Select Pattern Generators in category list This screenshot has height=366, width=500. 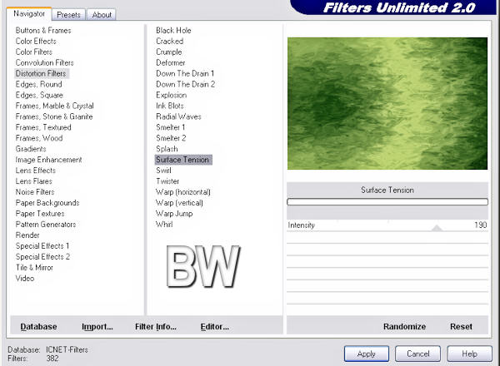point(45,225)
